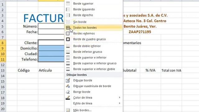This screenshot has height=112, width=199.
Task: Click the blue Domicilio cell
Action: (x=51, y=48)
